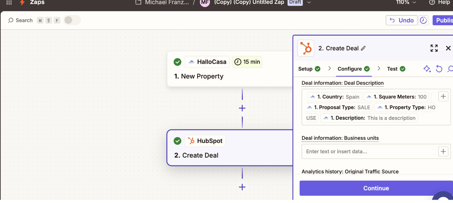The width and height of the screenshot is (453, 203).
Task: Open version history clock icon
Action: 423,20
